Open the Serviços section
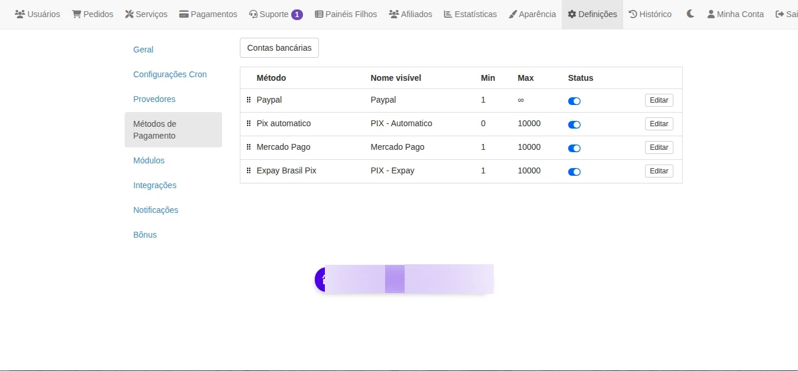This screenshot has height=371, width=798. pos(146,14)
